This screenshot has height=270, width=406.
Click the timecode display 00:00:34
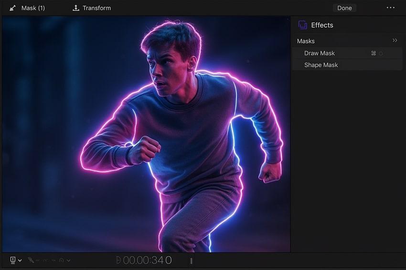(147, 260)
